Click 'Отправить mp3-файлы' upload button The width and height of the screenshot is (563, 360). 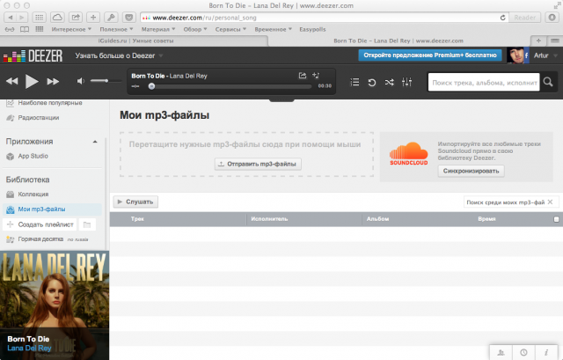pos(258,164)
